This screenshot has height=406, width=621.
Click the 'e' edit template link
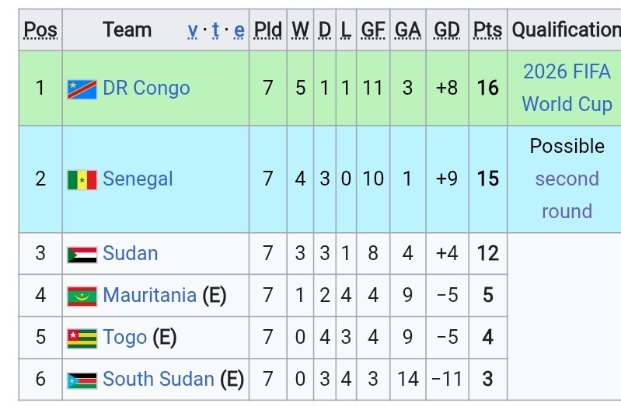coord(239,30)
